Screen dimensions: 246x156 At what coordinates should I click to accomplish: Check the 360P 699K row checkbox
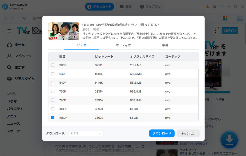53,65
